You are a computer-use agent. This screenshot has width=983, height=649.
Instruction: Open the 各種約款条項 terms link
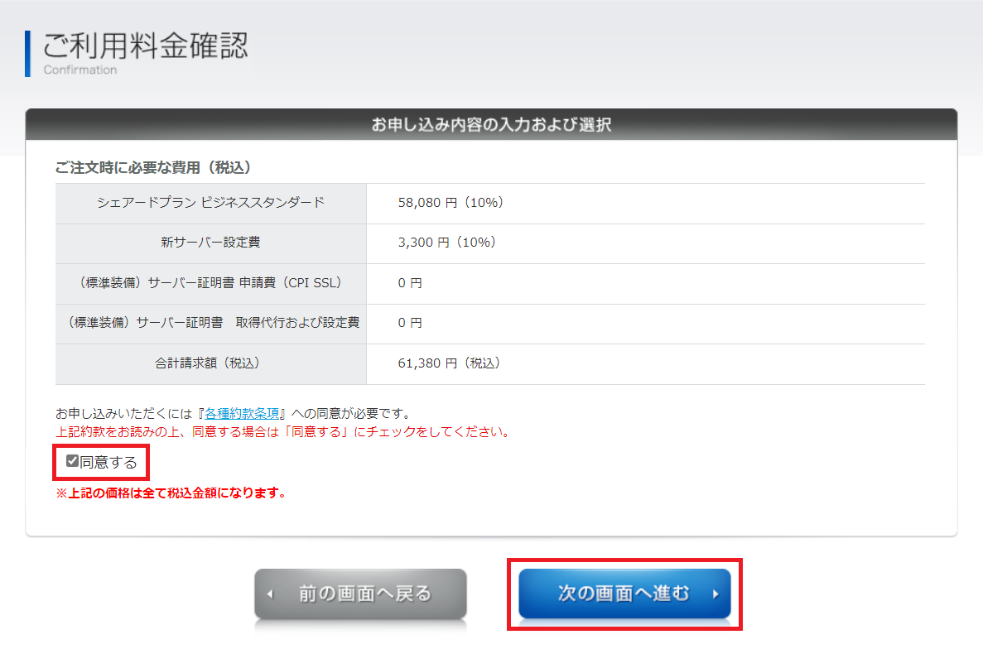244,413
